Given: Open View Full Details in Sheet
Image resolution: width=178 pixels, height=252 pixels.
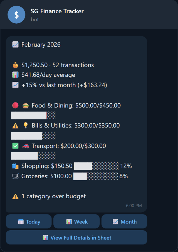Looking at the screenshot, I should pos(76,238).
